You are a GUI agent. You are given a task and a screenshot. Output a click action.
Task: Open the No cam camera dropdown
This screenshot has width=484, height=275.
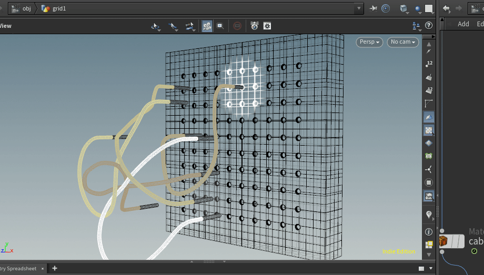(403, 42)
